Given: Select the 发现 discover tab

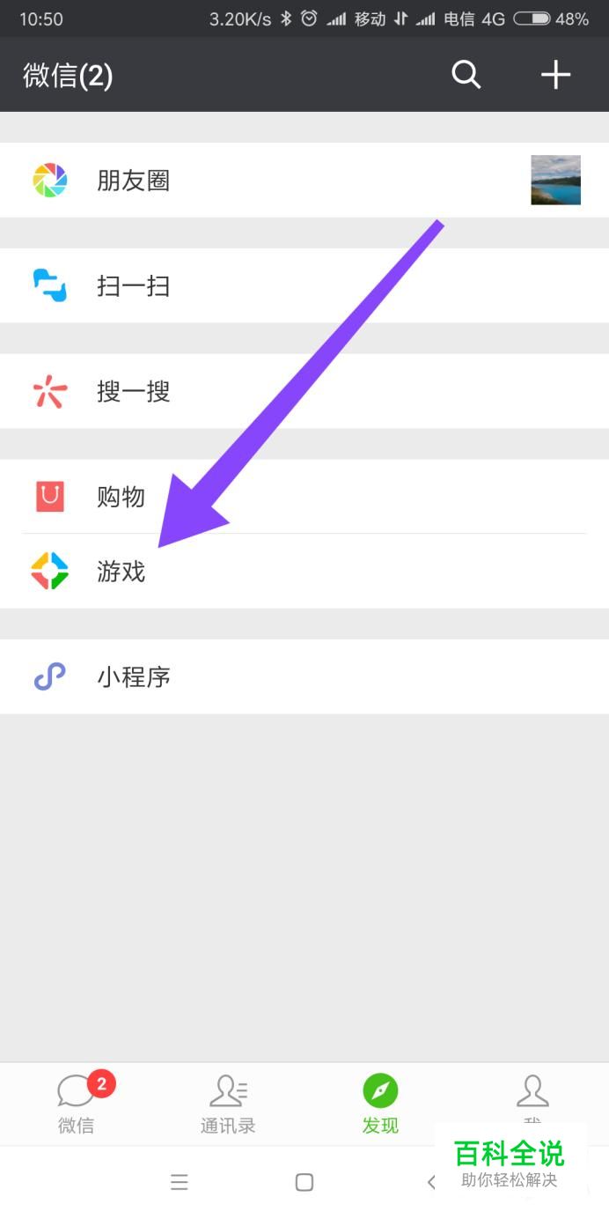Looking at the screenshot, I should 380,1104.
